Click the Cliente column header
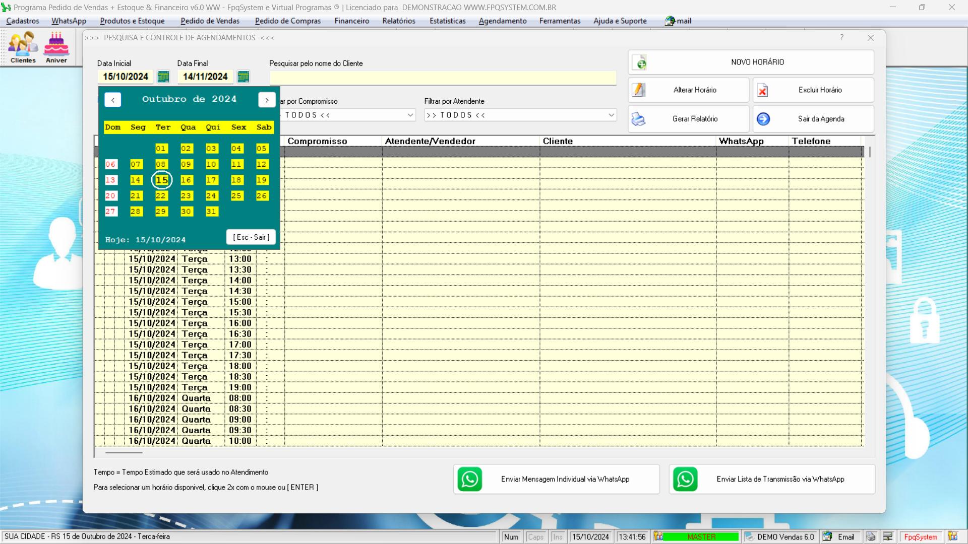The width and height of the screenshot is (968, 544). pos(628,141)
